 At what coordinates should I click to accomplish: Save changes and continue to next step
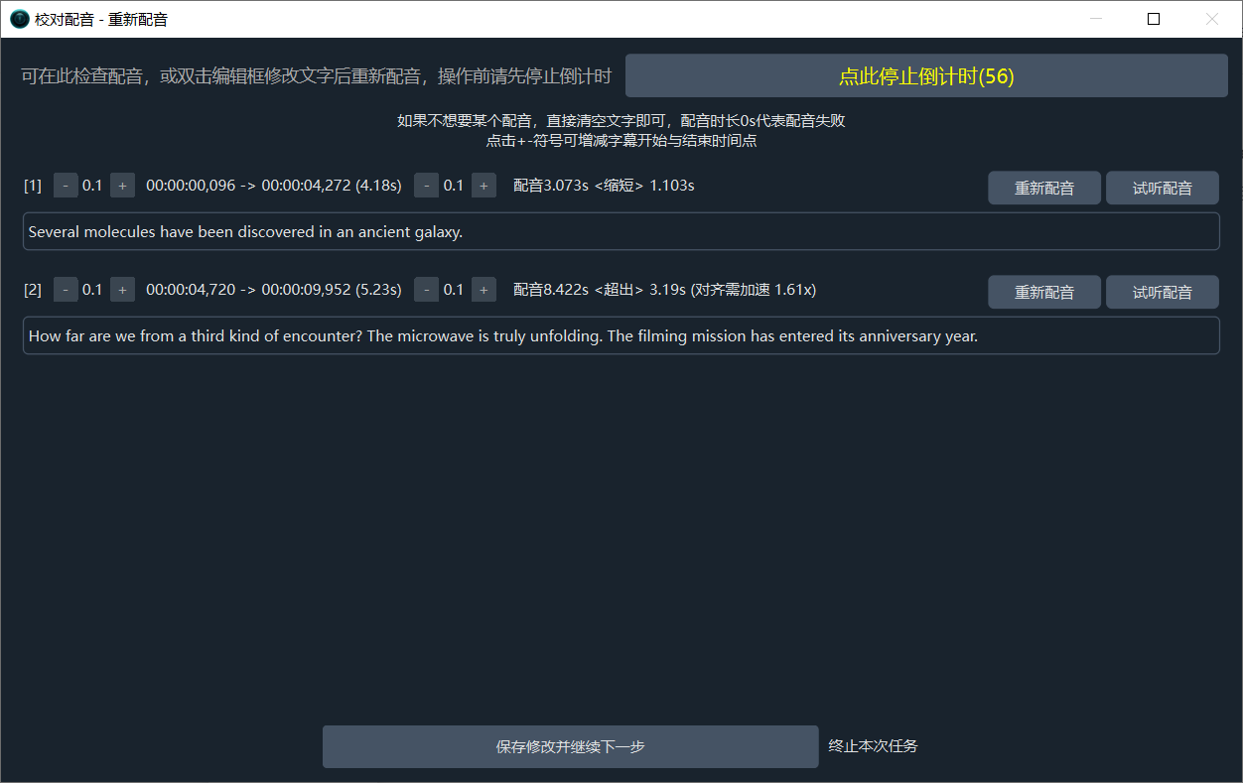click(x=570, y=746)
